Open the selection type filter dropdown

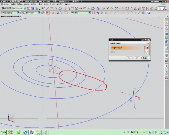[18, 13]
